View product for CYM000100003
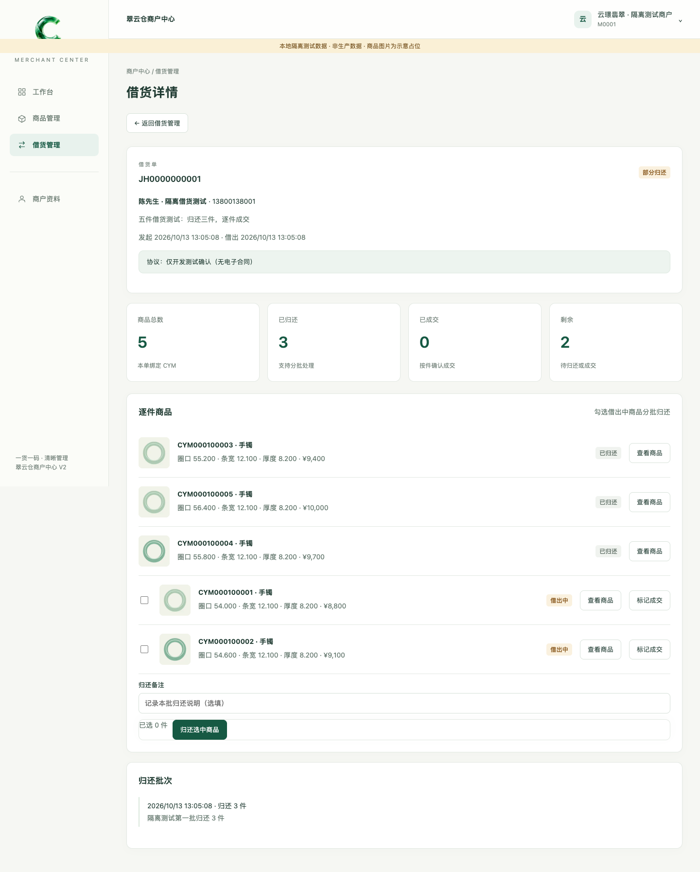 click(x=649, y=453)
